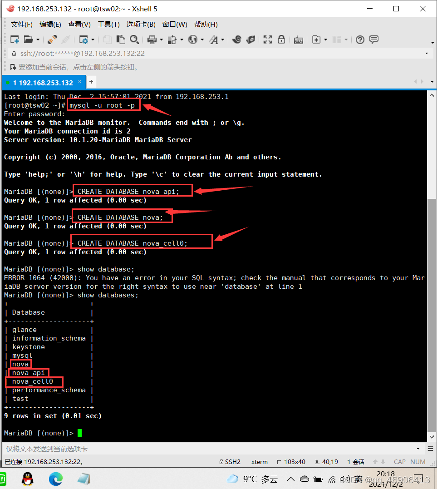The image size is (437, 489).
Task: Show hidden tray icons chevron
Action: tap(290, 479)
